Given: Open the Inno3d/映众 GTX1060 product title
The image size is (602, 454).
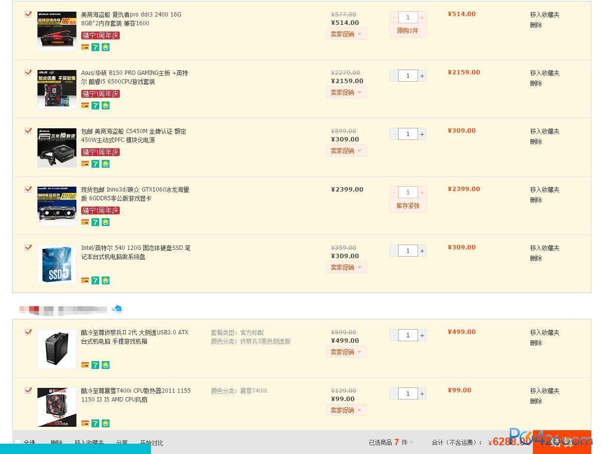Looking at the screenshot, I should pos(135,194).
